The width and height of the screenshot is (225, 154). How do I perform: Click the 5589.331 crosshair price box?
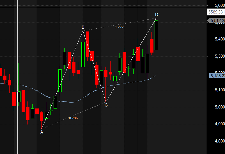coord(216,12)
